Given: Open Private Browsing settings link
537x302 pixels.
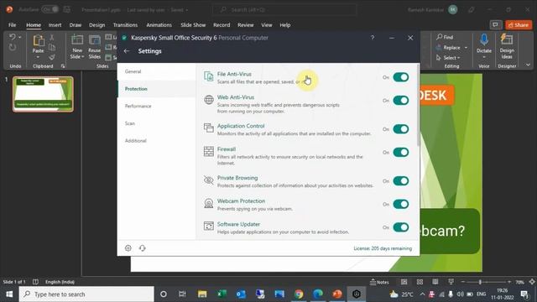Looking at the screenshot, I should click(x=237, y=178).
